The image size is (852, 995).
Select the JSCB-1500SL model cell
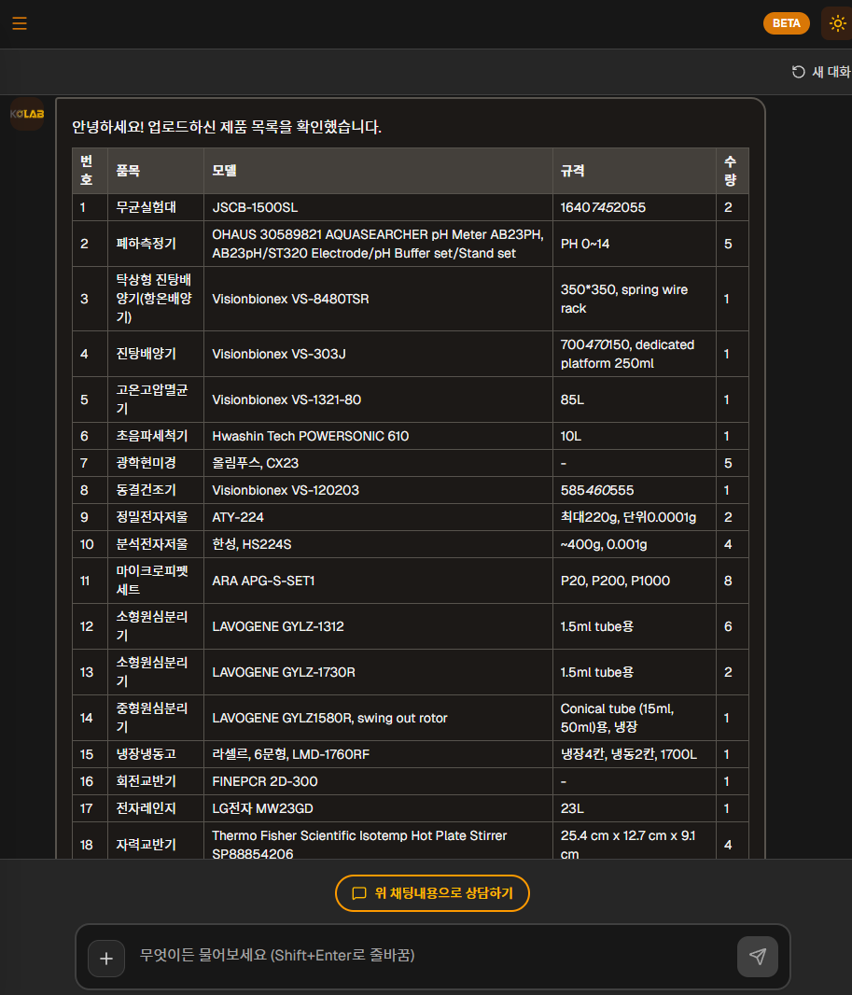pos(255,207)
